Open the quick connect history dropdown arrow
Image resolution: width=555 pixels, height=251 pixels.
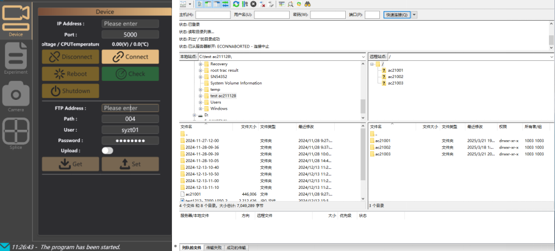tap(415, 15)
